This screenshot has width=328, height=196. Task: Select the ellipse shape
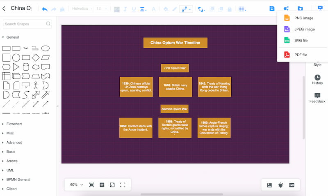pos(46,48)
